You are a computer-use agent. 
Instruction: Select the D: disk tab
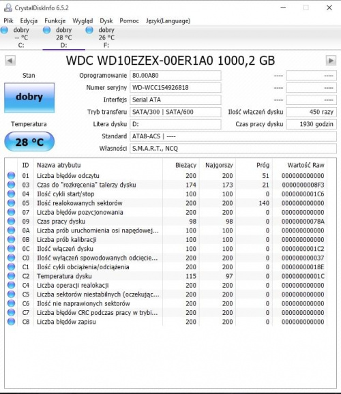pos(64,37)
